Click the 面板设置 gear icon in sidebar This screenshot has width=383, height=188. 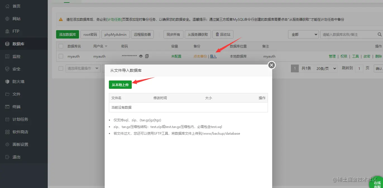7,144
